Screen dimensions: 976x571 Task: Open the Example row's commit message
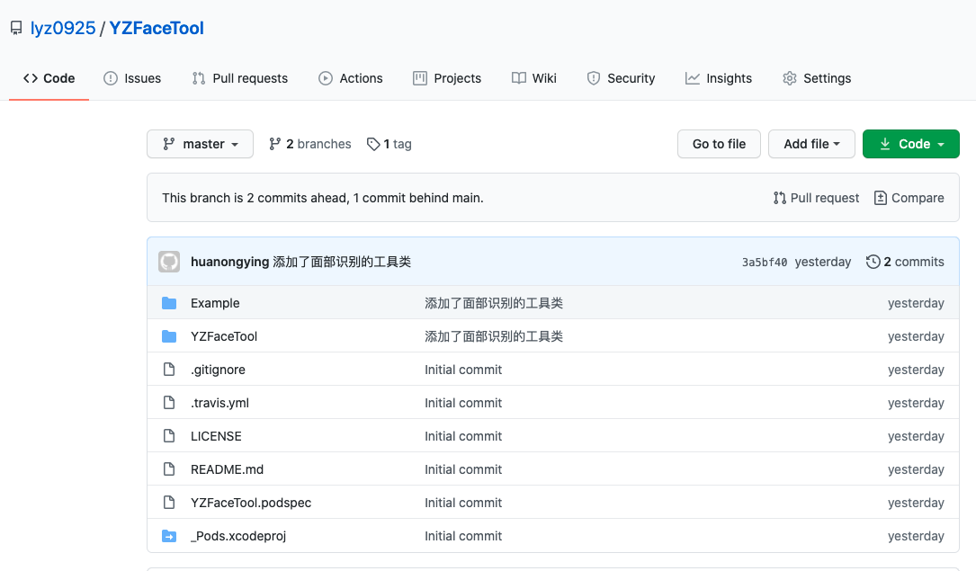[x=494, y=303]
